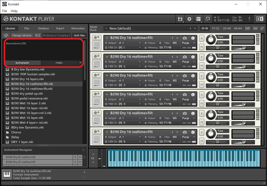Load previous instrument arrow on MIDI Ch 6 header
Image resolution: width=267 pixels, height=186 pixels.
[172, 132]
